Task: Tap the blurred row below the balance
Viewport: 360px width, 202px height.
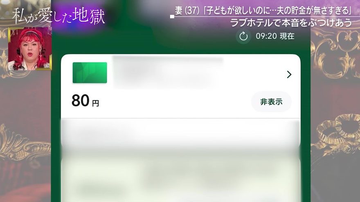Action: (180, 134)
